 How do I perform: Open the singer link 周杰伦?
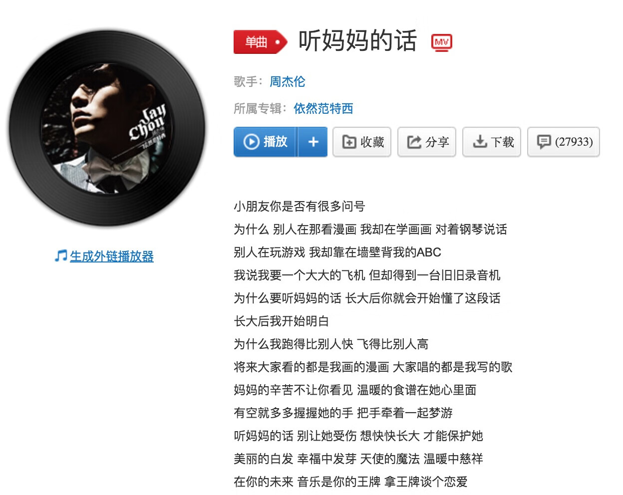click(288, 81)
